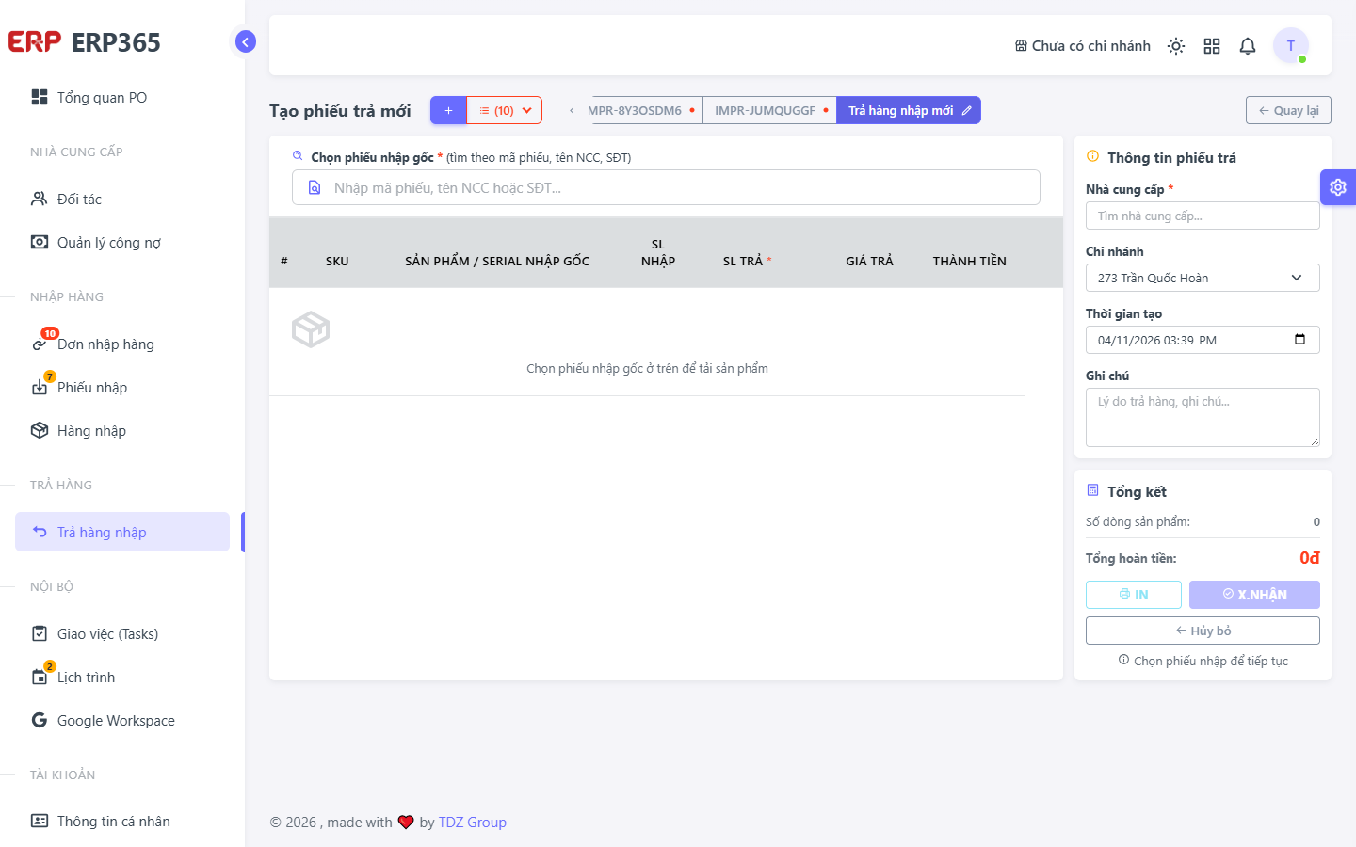
Task: Focus the phiếu nhập gốc search field
Action: pos(666,187)
